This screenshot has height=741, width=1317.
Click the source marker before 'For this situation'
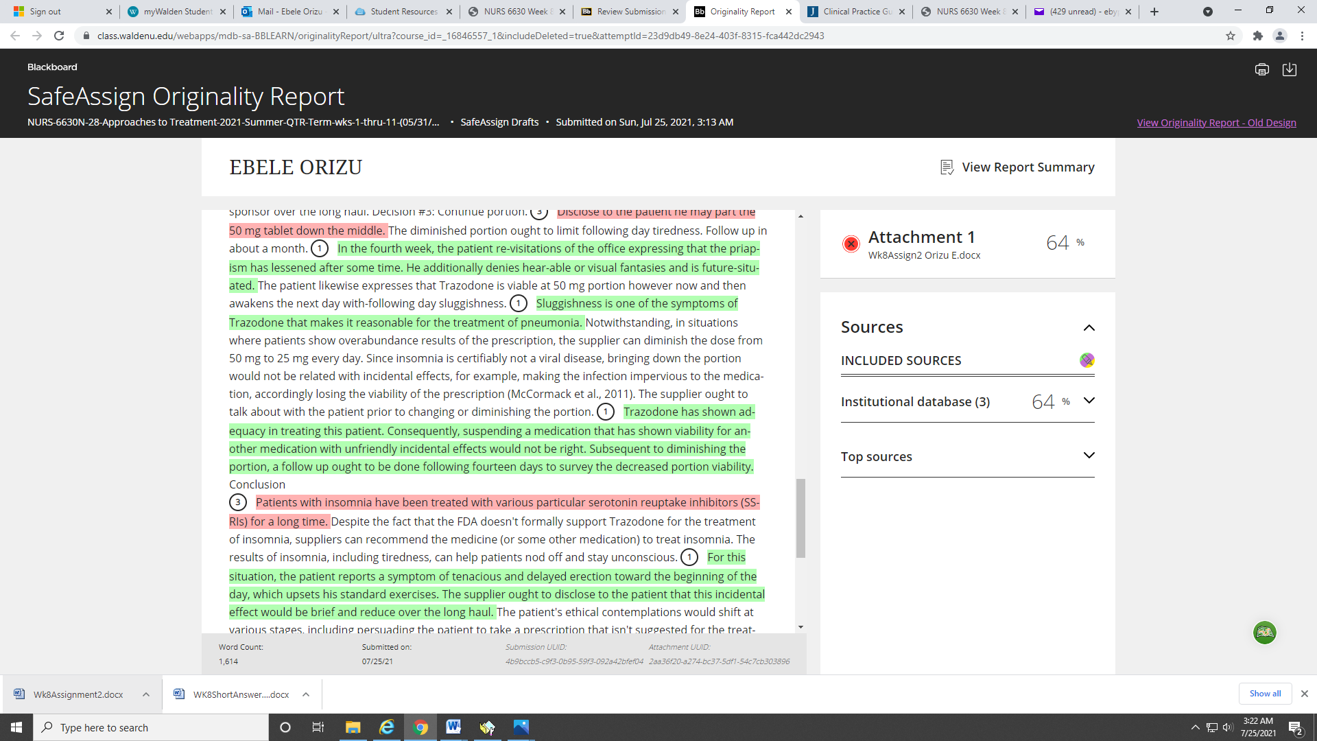[x=689, y=557]
